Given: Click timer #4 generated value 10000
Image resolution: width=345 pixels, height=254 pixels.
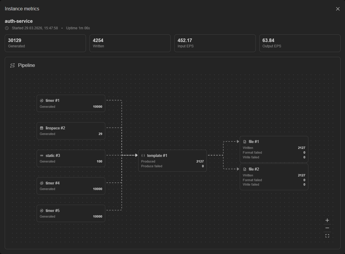Looking at the screenshot, I should 97,189.
